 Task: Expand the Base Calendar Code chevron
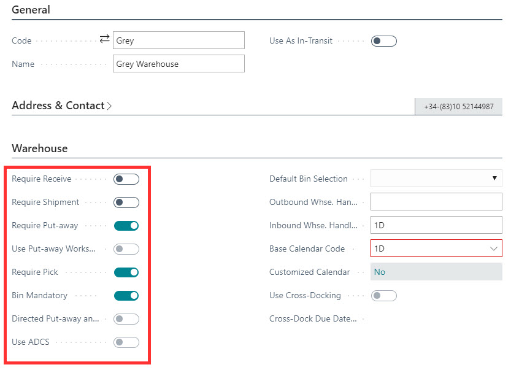(494, 249)
